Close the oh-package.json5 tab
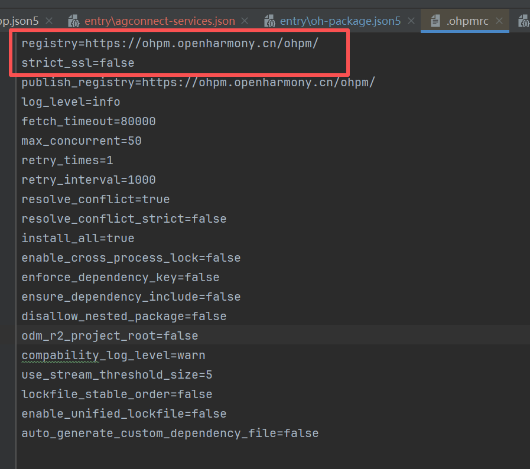This screenshot has width=530, height=469. click(412, 21)
